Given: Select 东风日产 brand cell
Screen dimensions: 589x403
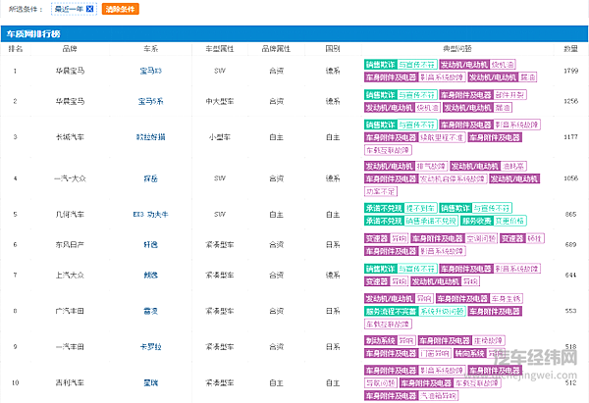Looking at the screenshot, I should 70,245.
